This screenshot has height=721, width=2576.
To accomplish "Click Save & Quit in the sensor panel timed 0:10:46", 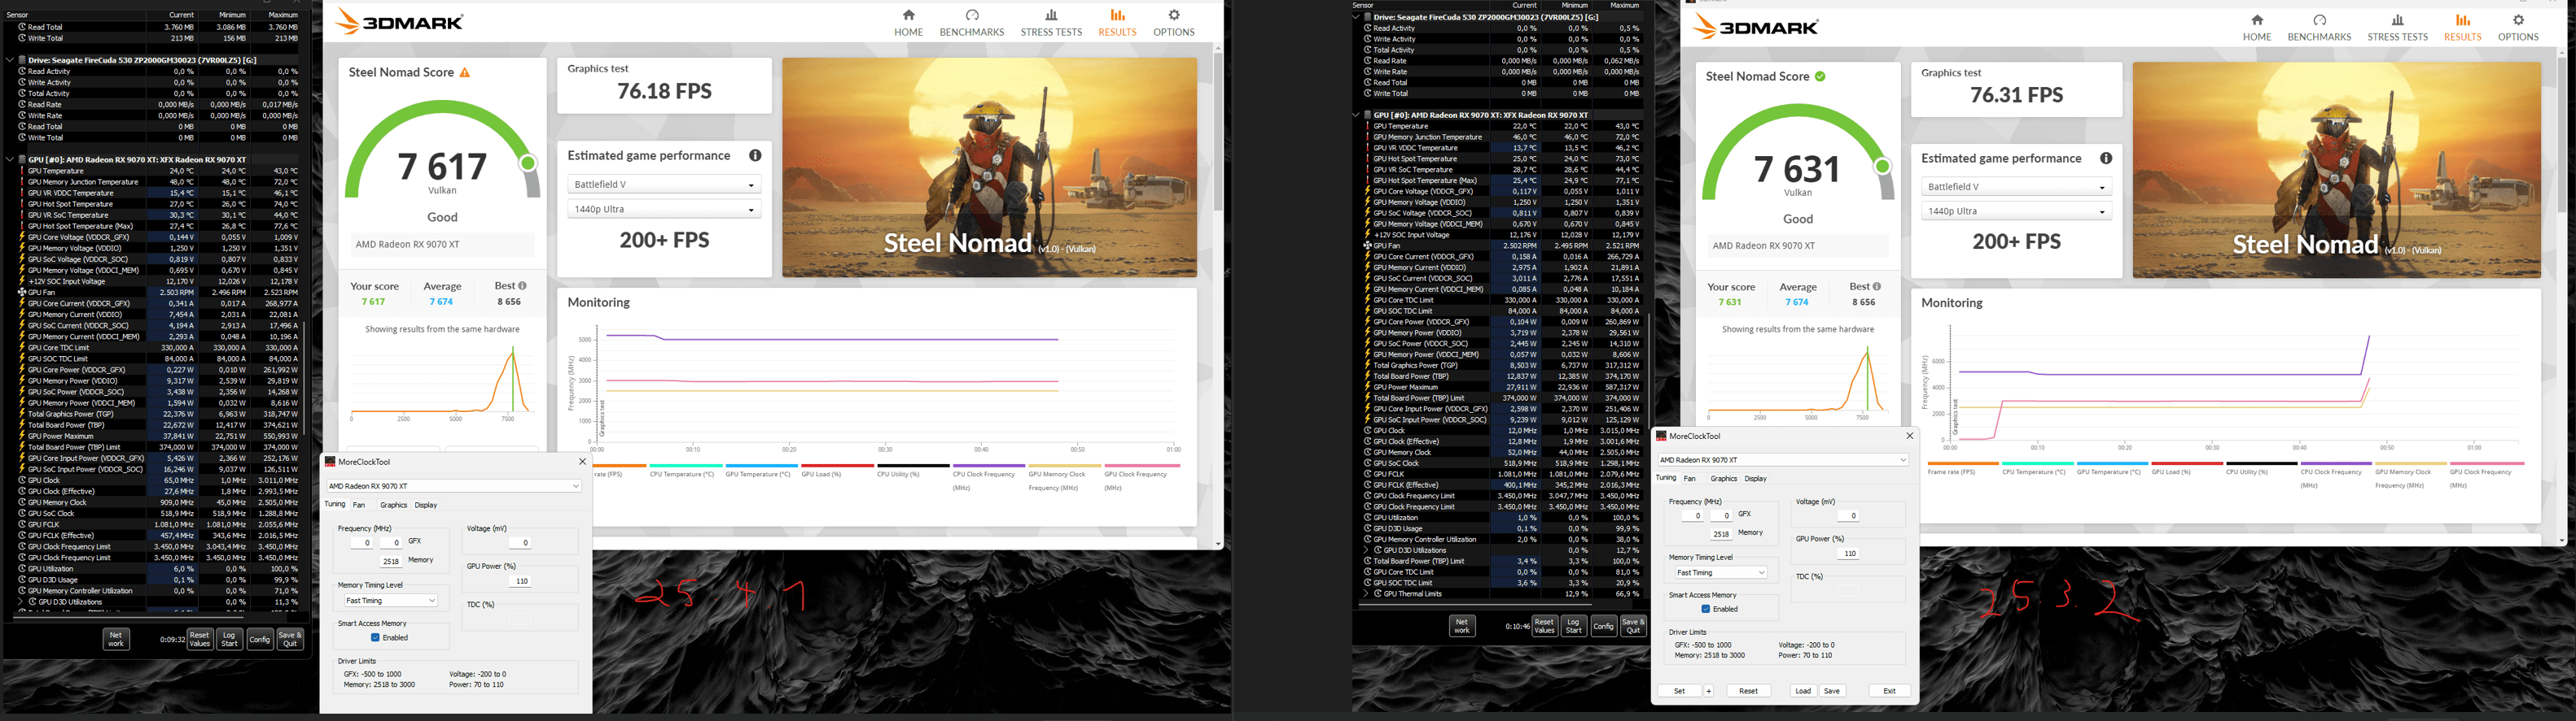I will (1633, 626).
